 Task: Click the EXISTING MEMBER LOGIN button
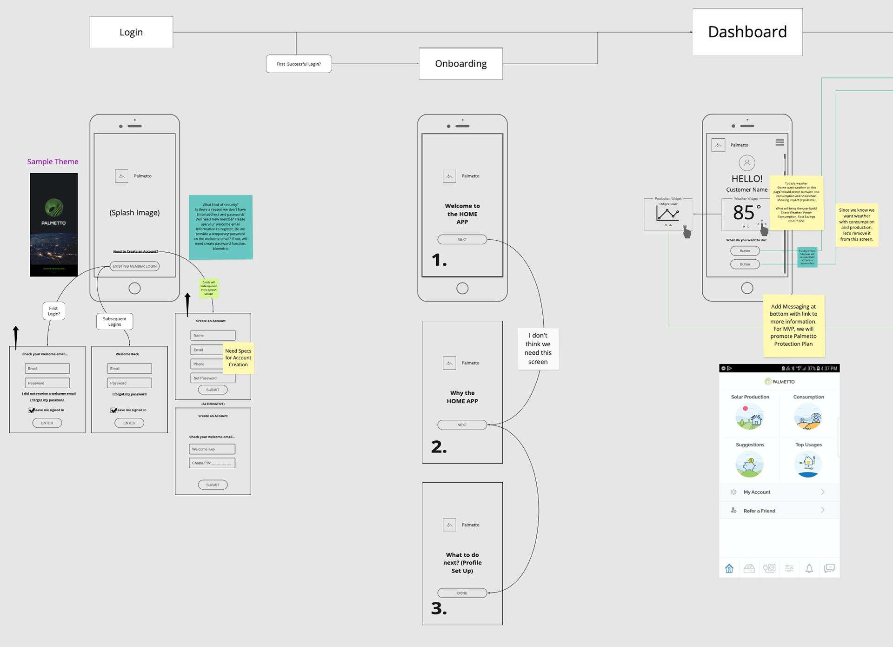click(134, 266)
